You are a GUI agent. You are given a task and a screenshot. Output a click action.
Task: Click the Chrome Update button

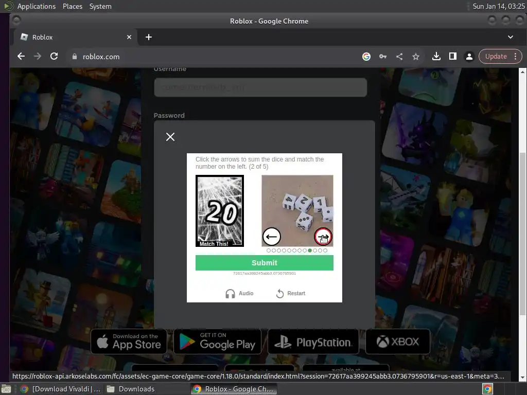[x=496, y=57]
